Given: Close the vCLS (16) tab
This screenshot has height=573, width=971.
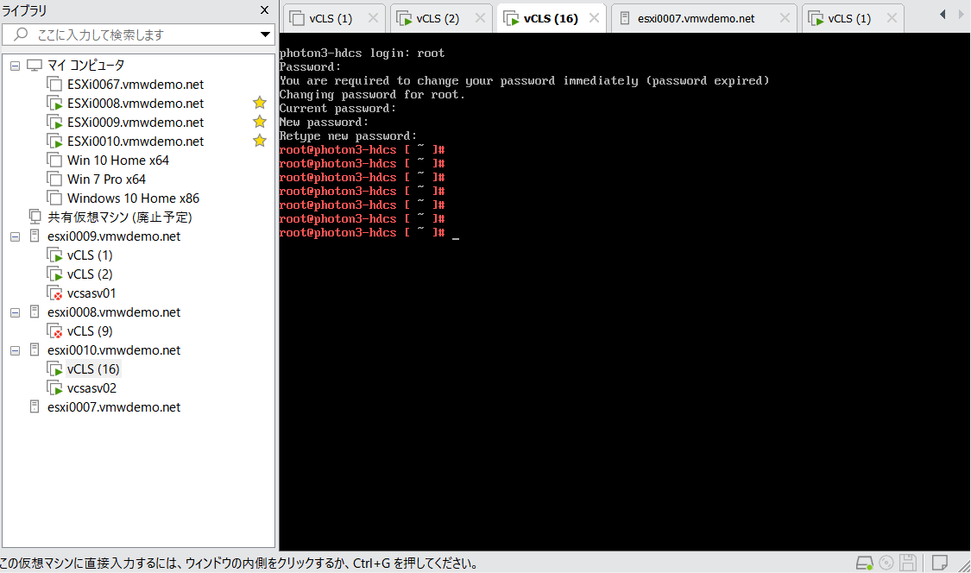Looking at the screenshot, I should 594,18.
